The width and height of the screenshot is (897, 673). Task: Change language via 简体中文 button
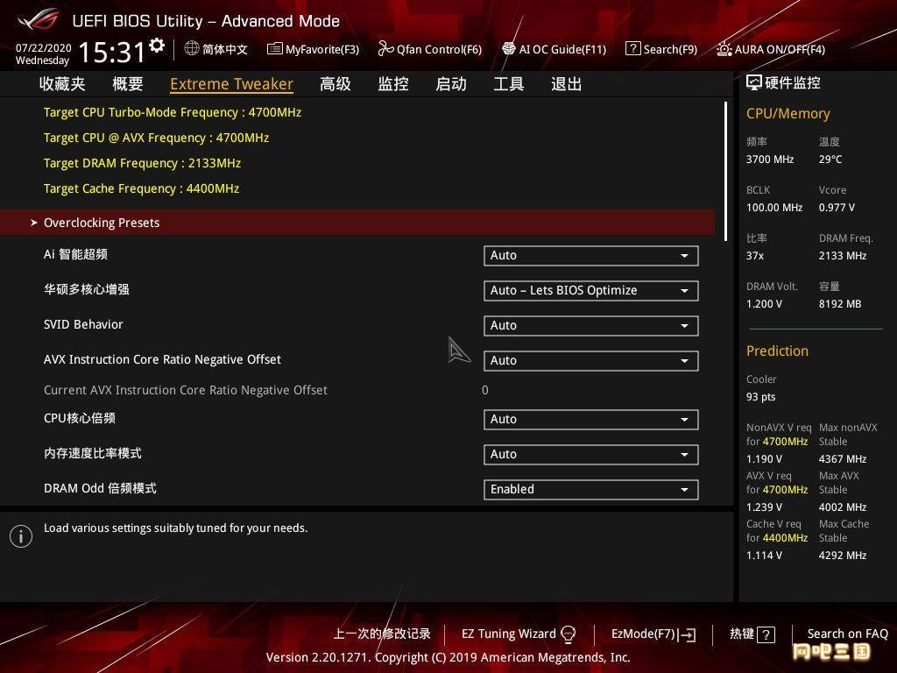coord(216,49)
